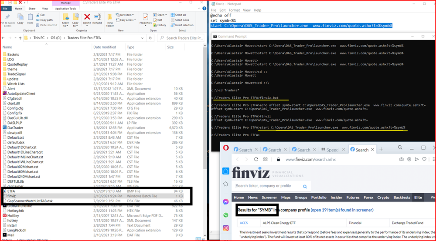Click Explorer help question mark icon

tap(204, 9)
